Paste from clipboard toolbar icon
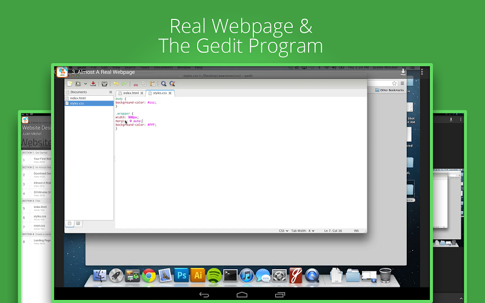 [x=153, y=84]
